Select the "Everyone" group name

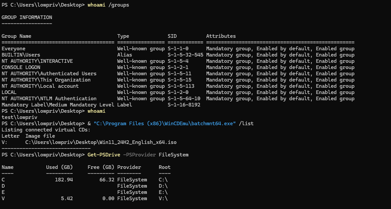13,48
